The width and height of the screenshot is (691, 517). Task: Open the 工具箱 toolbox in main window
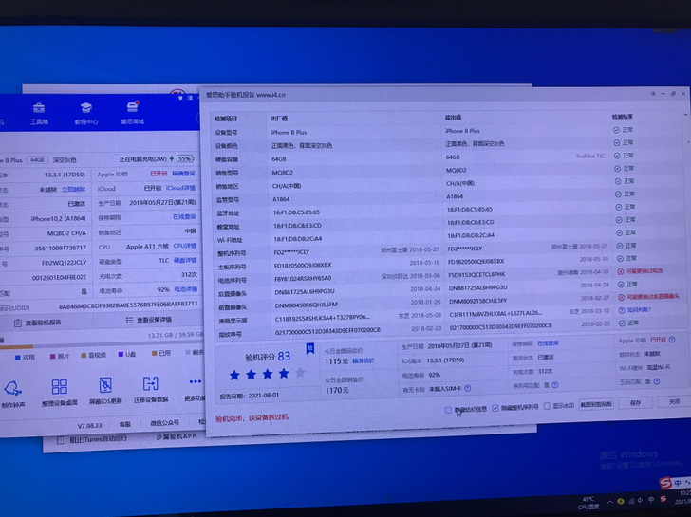39,114
